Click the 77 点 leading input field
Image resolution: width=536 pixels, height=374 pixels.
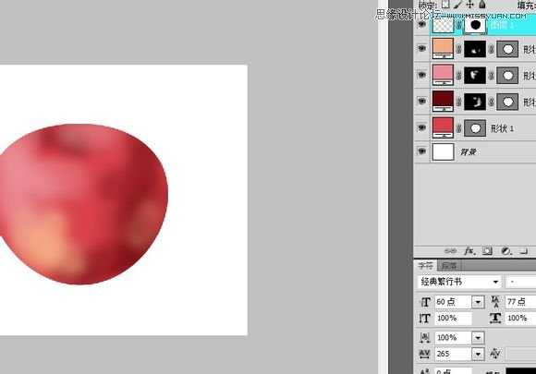520,302
